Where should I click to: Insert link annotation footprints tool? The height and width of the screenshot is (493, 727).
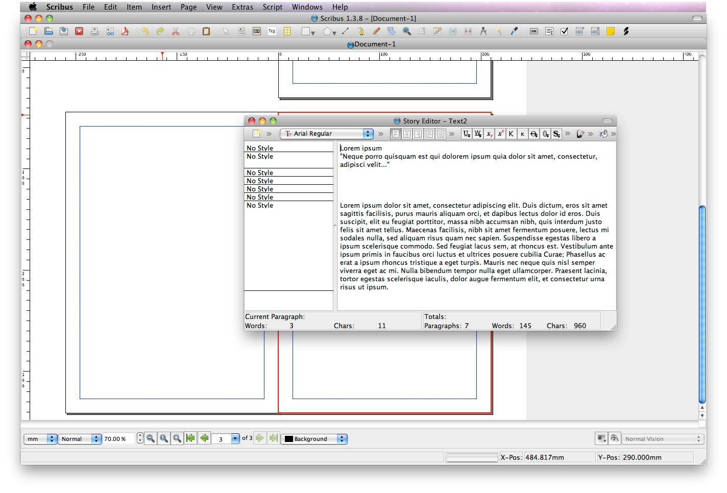tap(626, 31)
